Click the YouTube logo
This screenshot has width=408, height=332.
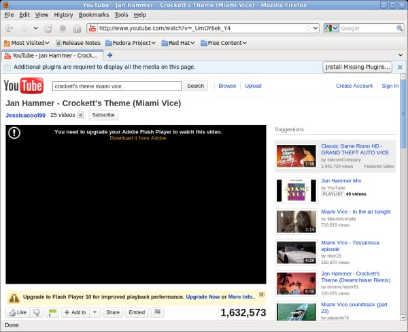point(24,86)
